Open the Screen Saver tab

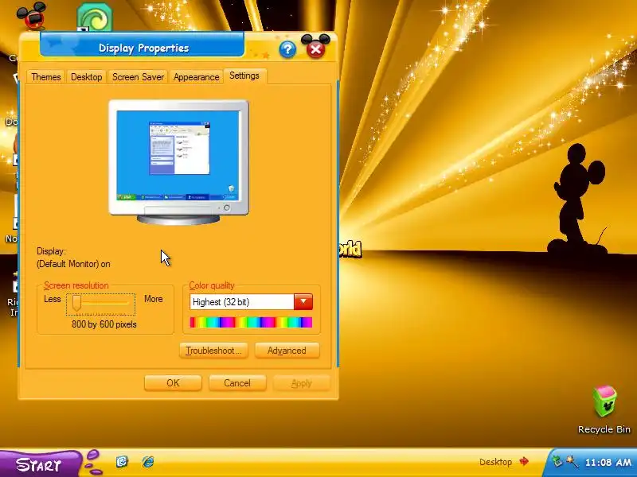click(x=138, y=76)
